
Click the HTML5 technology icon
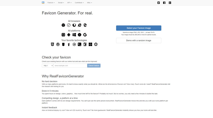(52, 44)
